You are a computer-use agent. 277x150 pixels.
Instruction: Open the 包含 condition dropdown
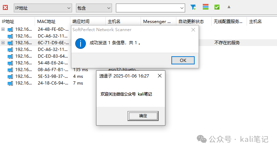[94, 8]
